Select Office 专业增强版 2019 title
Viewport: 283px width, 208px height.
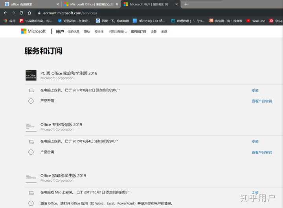[x=61, y=124]
